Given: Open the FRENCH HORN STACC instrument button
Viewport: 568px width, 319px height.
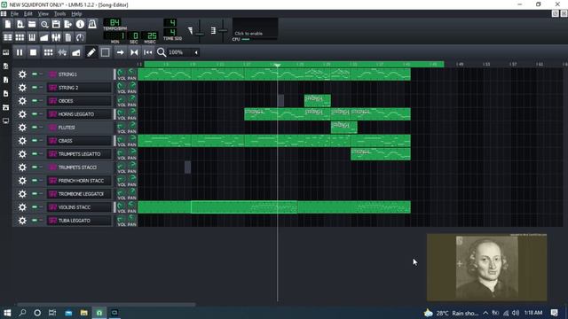Looking at the screenshot, I should [79, 181].
